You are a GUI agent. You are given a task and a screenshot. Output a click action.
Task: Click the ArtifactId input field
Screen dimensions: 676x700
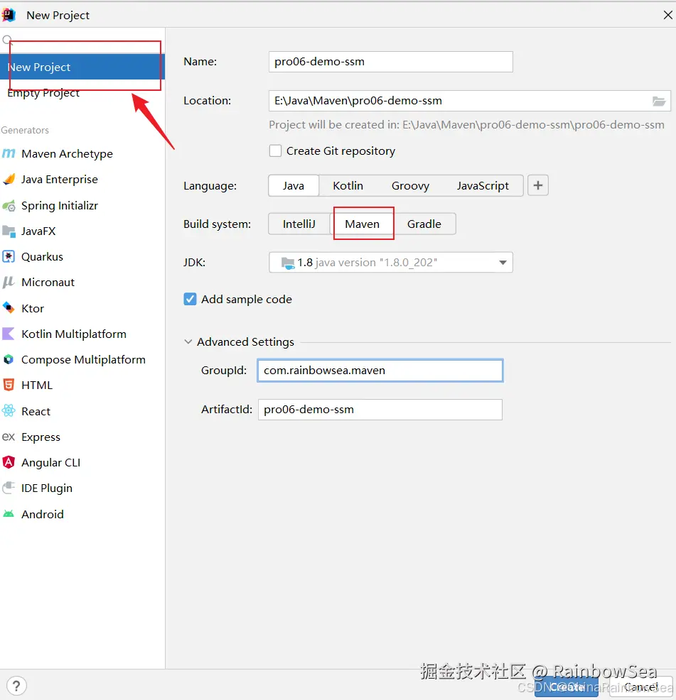(x=380, y=410)
